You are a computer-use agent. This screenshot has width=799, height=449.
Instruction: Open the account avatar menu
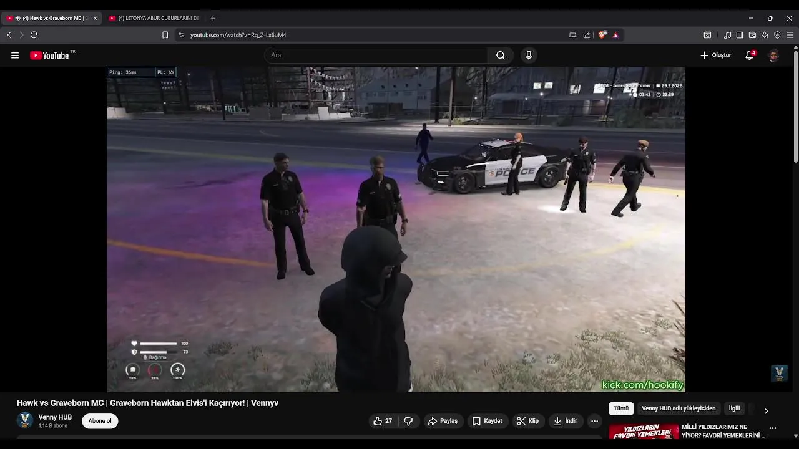coord(773,56)
